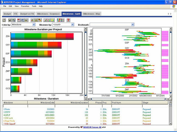Click the undo arrow toolbar icon
Image resolution: width=177 pixels, height=132 pixels.
(x=27, y=20)
